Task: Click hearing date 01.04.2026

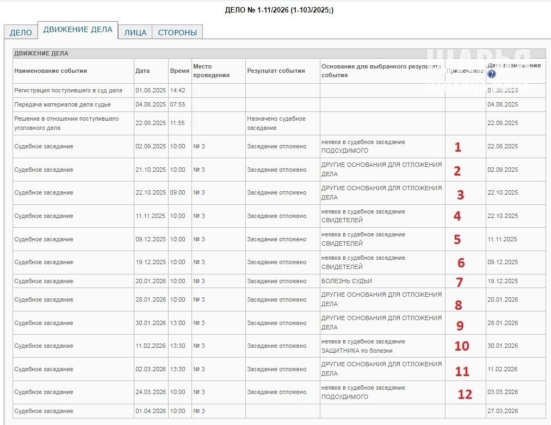Action: (151, 411)
